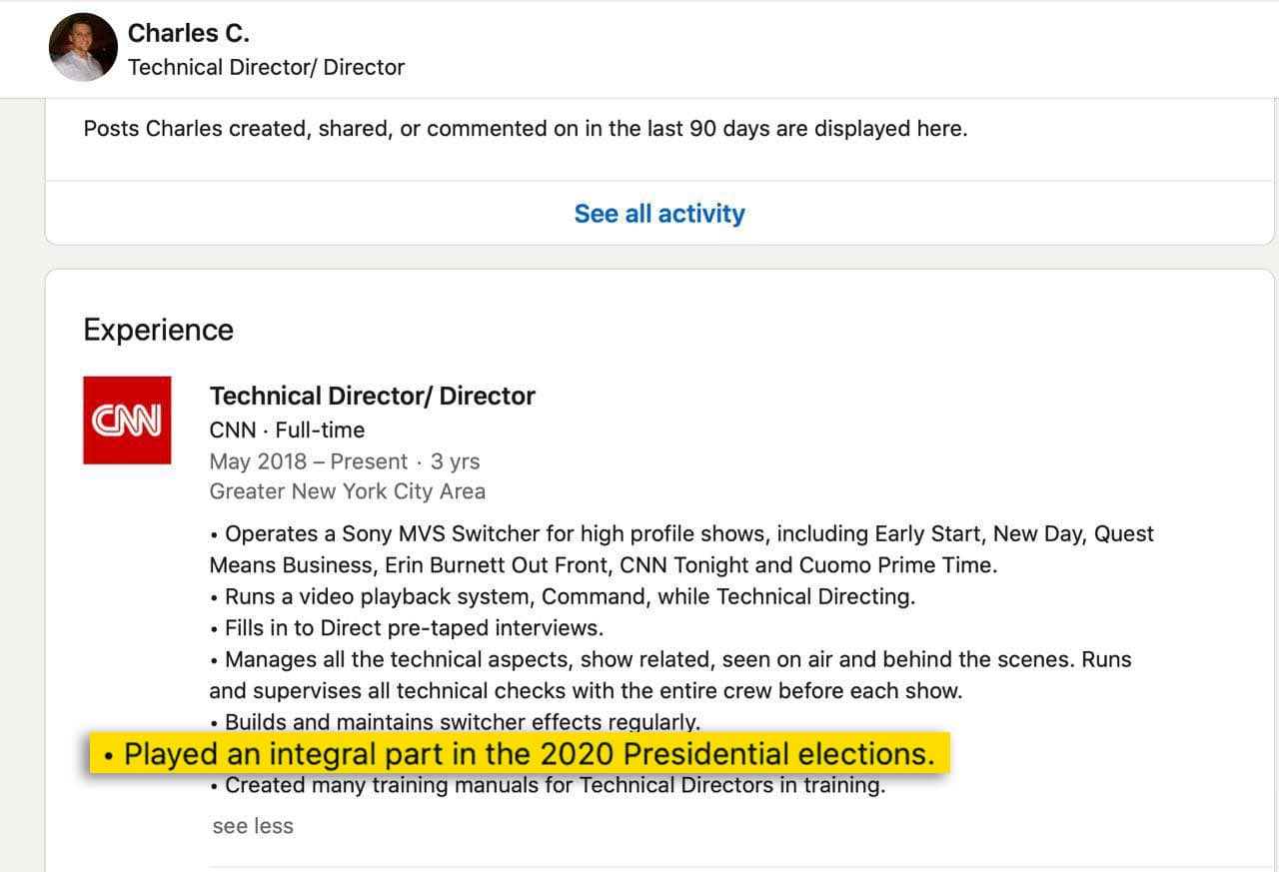Viewport: 1279px width, 872px height.
Task: Click the Greater New York City Area text
Action: click(x=348, y=491)
